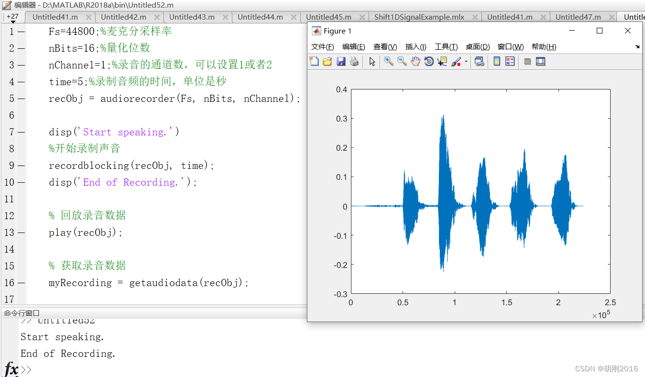Save the figure with the floppy disk icon
This screenshot has width=645, height=377.
pyautogui.click(x=341, y=61)
